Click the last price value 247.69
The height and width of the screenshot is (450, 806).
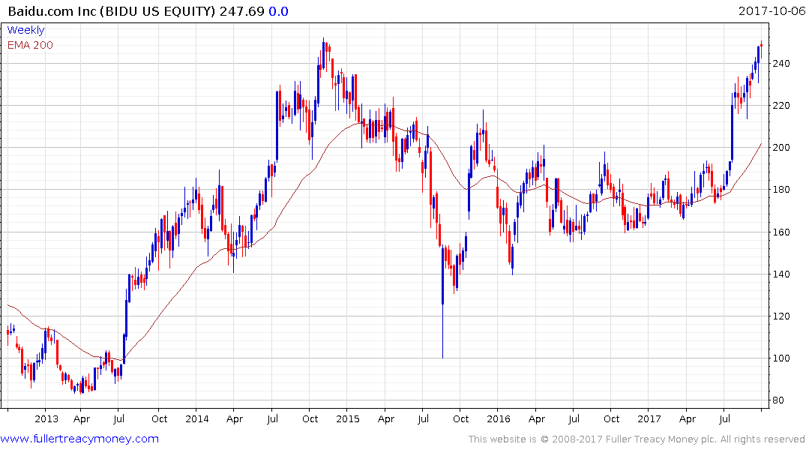[x=242, y=11]
